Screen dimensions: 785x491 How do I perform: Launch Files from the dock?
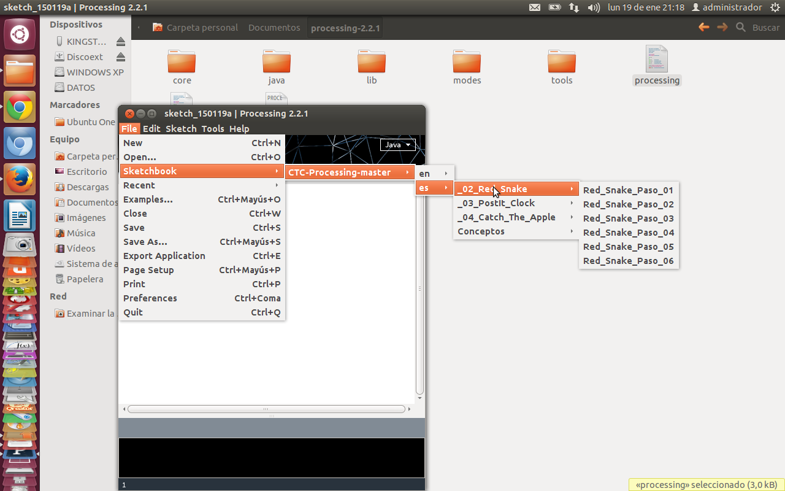tap(20, 71)
